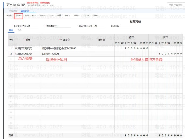
Task: Click 科目名称 cell 银行存款-中国银行会理支行1888
Action: pos(64,48)
